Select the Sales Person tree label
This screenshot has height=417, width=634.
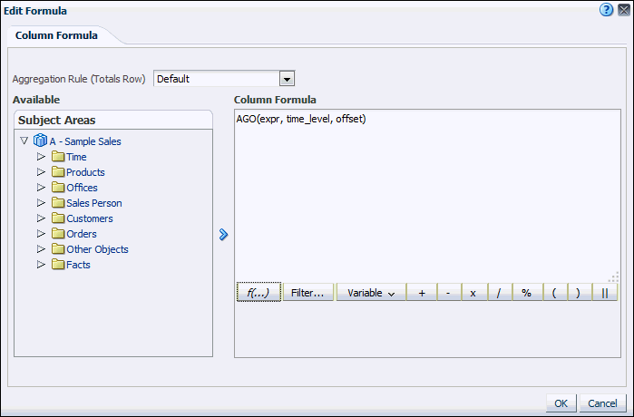pos(93,203)
